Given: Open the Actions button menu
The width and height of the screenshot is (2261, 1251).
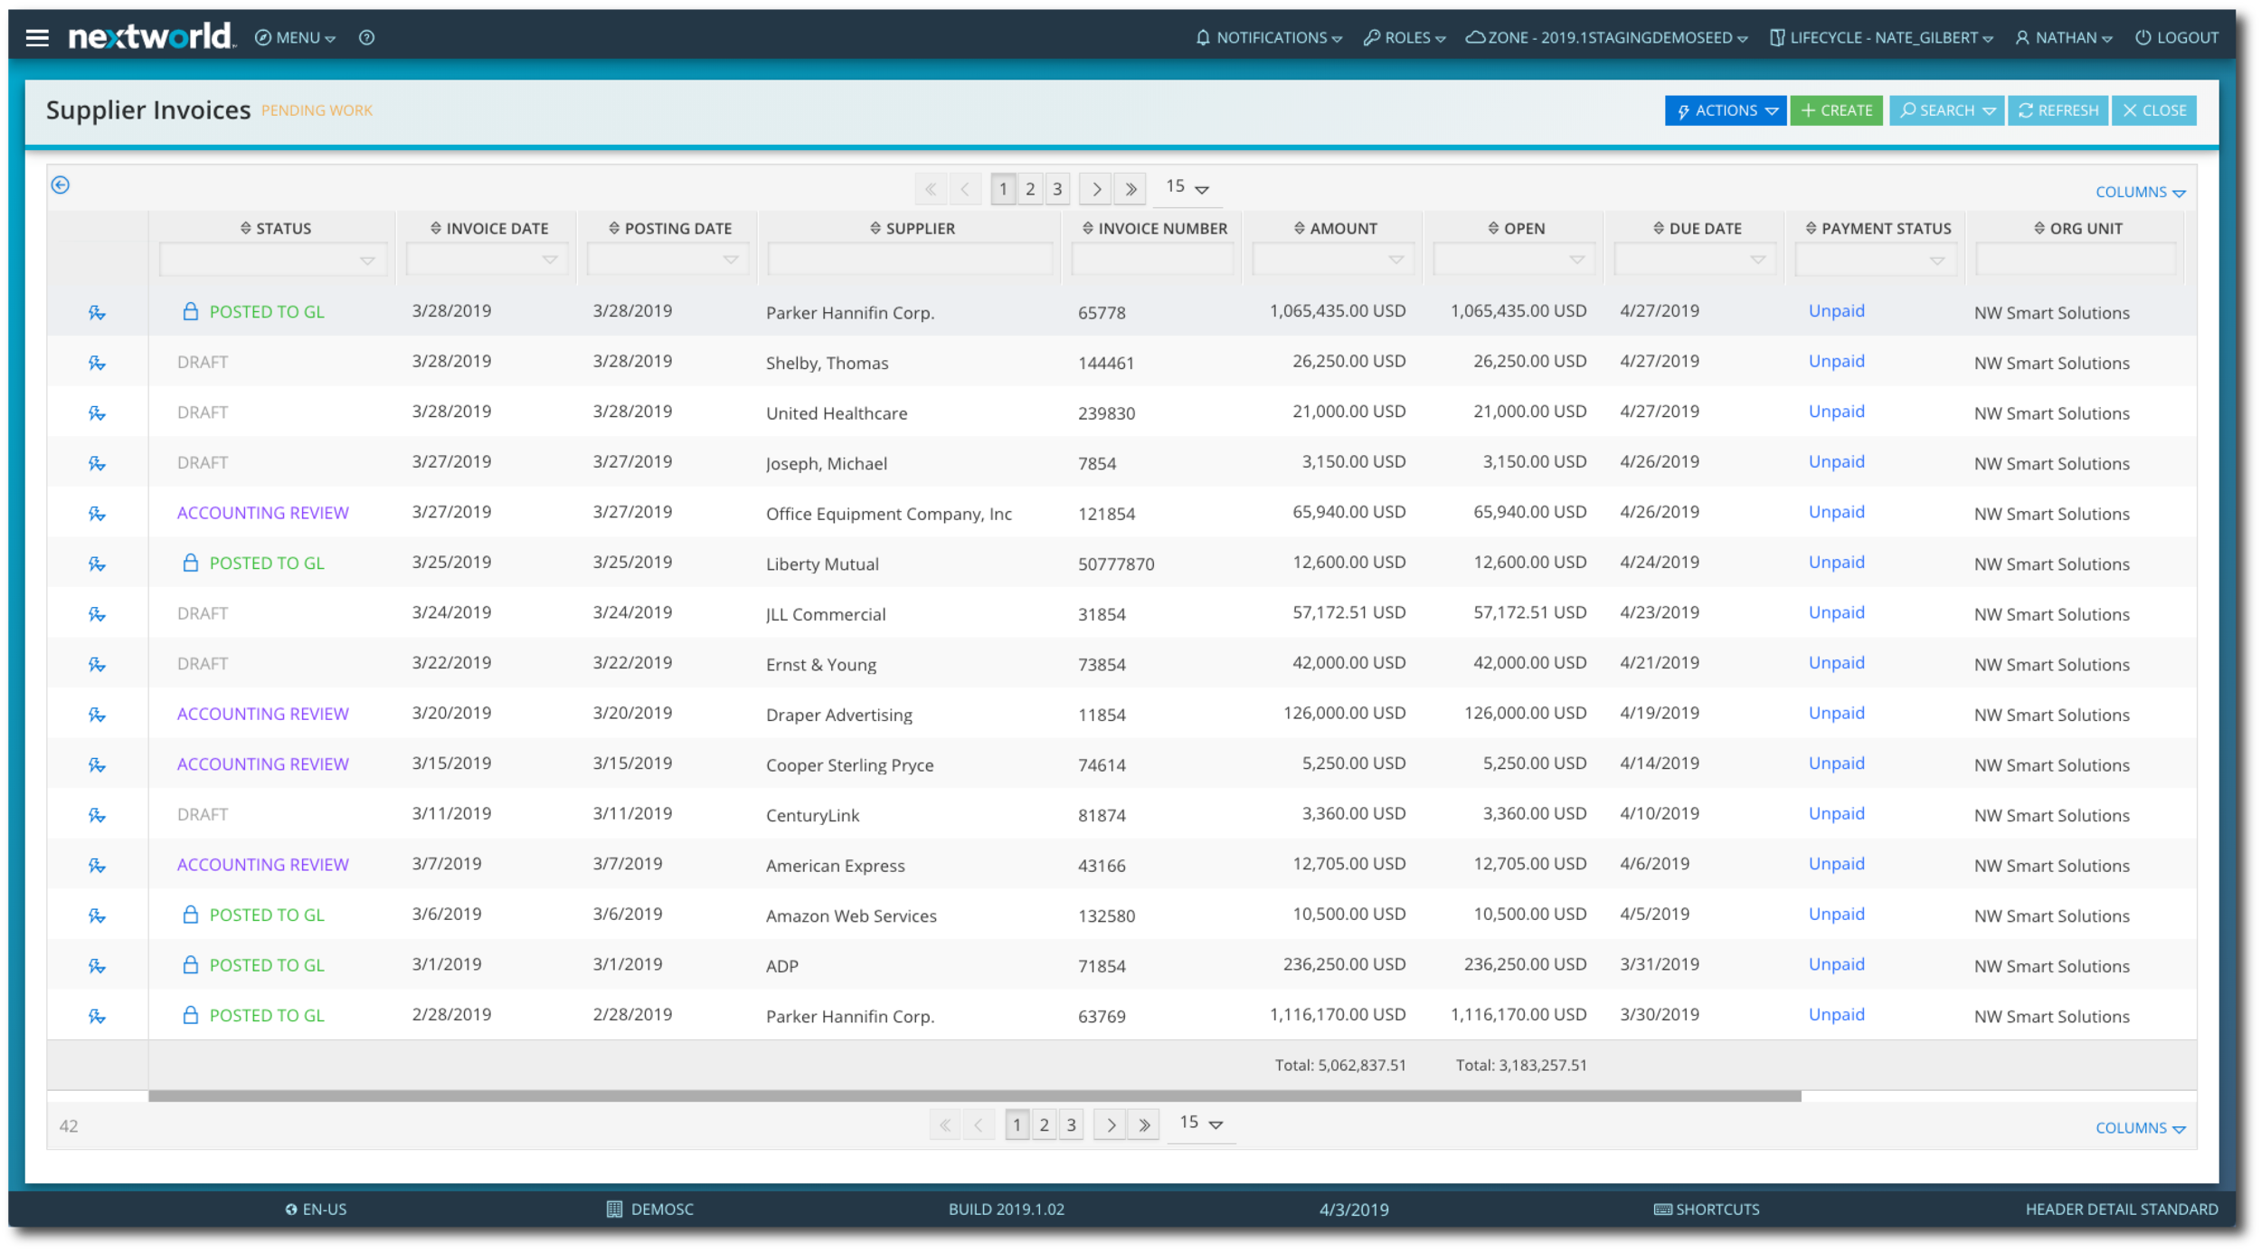Looking at the screenshot, I should click(1726, 110).
